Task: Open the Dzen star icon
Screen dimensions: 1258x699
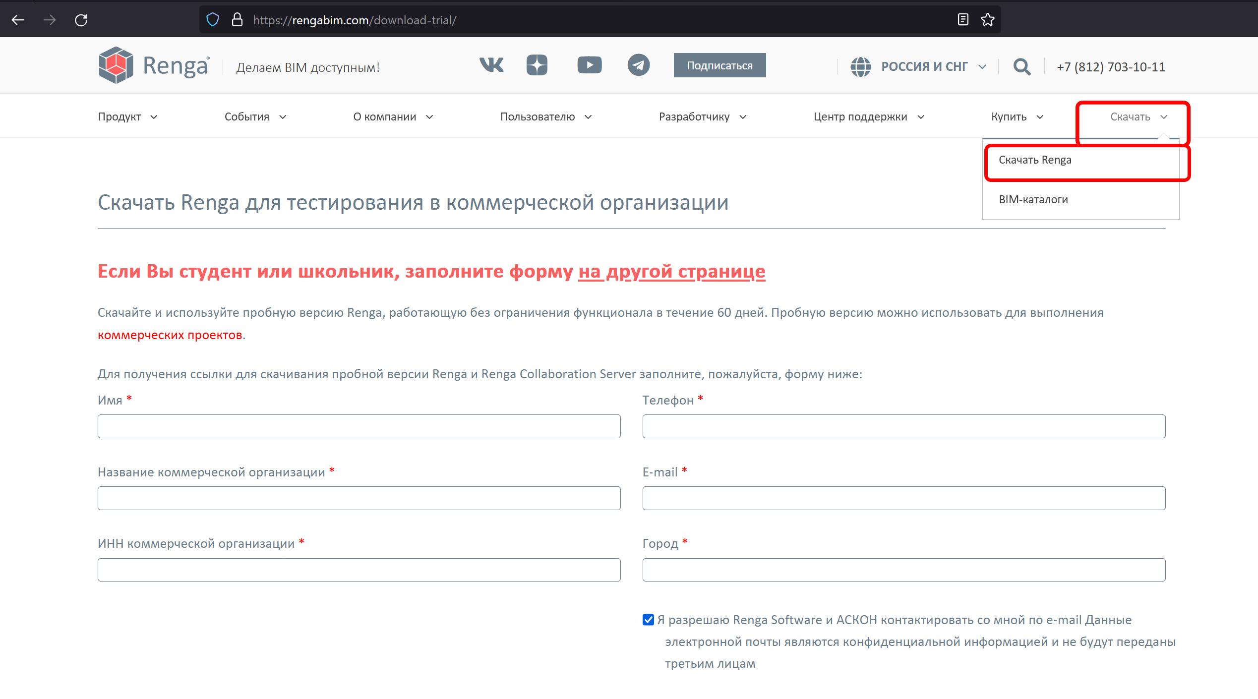Action: 537,65
